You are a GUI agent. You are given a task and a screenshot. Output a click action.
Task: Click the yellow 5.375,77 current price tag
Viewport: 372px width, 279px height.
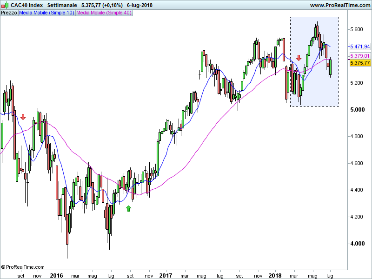(360, 63)
